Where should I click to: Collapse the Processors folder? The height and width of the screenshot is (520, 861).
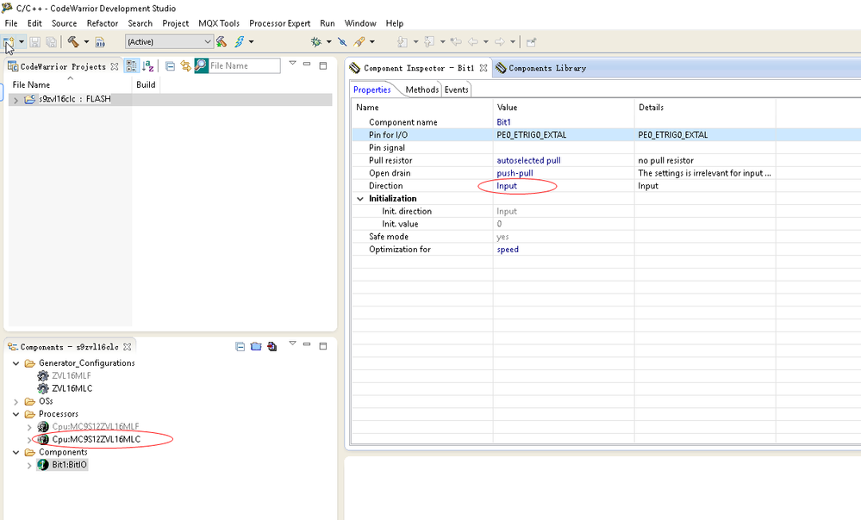16,414
